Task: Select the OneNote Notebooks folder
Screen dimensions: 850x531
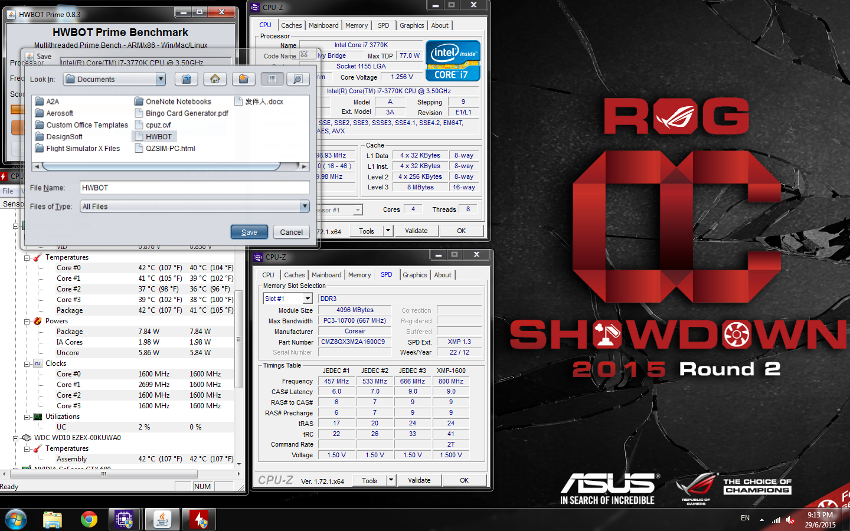Action: click(x=172, y=101)
